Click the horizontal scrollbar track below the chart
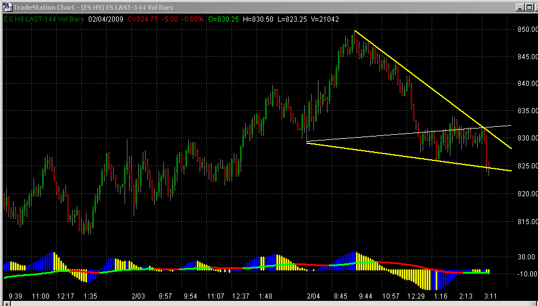The width and height of the screenshot is (538, 306). tap(271, 304)
